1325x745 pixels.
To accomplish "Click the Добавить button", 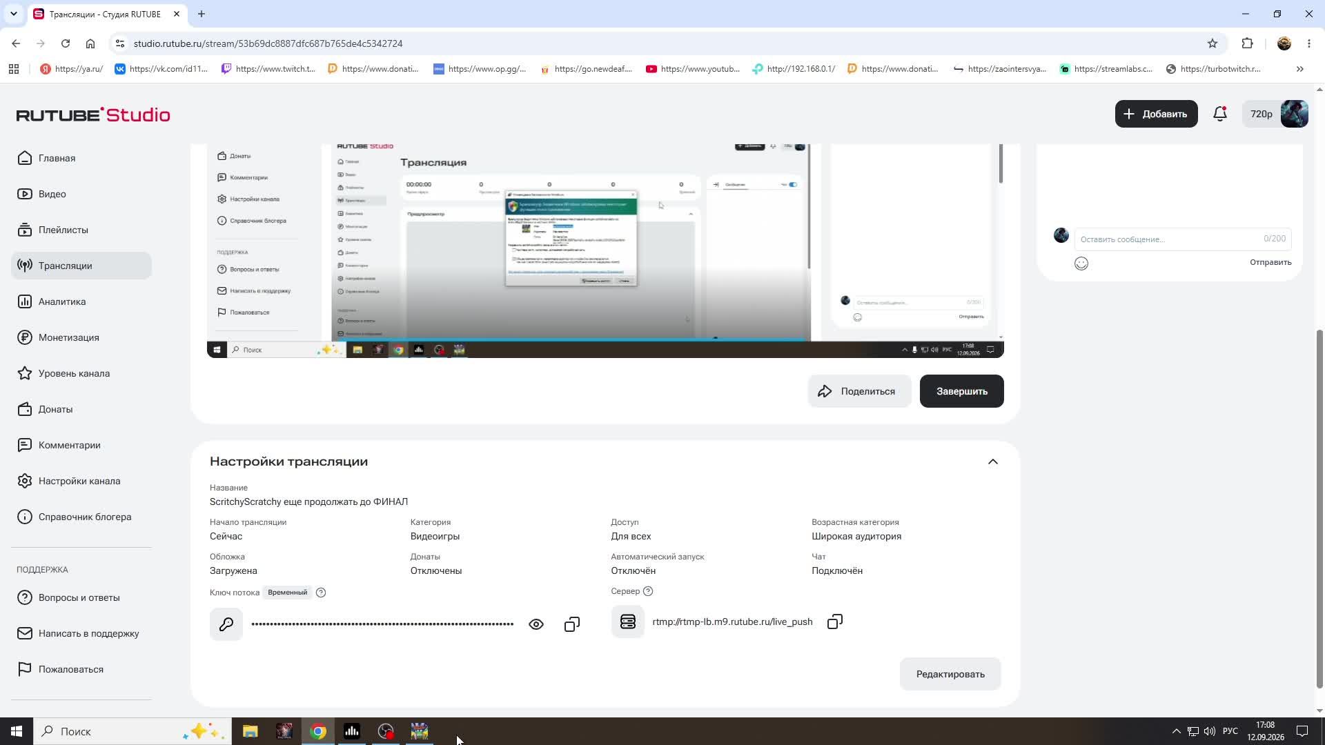I will [x=1156, y=114].
